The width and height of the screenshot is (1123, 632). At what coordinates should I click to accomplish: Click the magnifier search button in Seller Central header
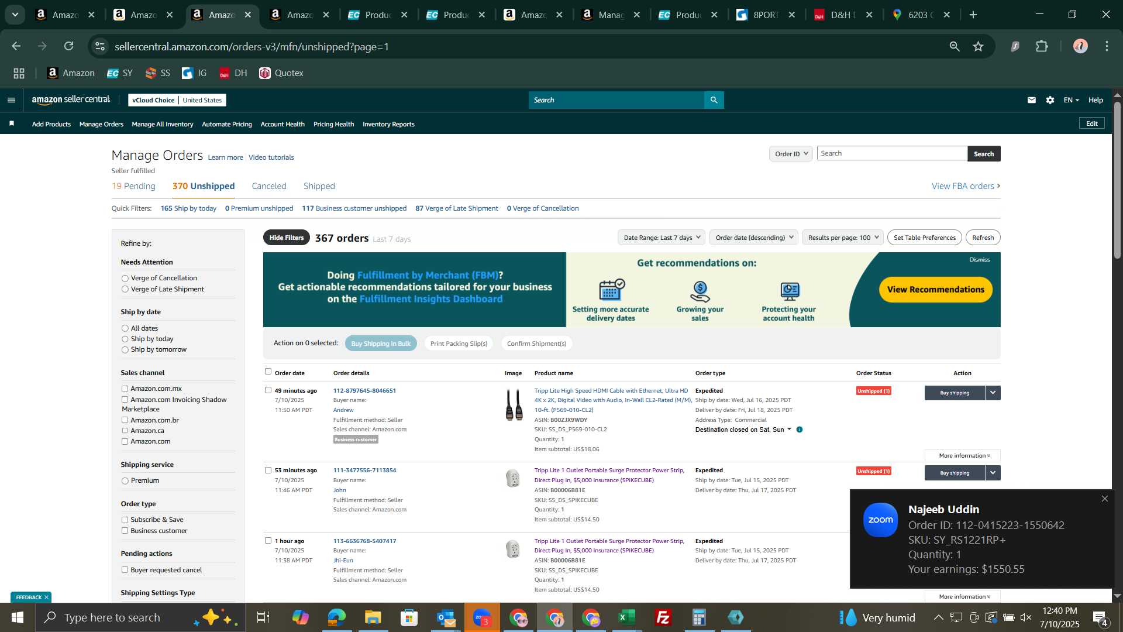click(x=714, y=100)
